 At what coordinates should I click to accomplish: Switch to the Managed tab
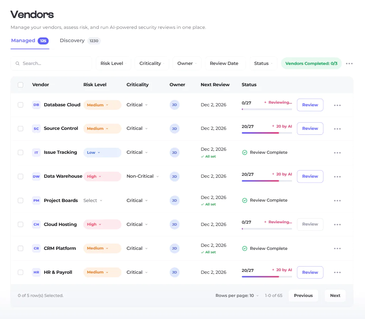tap(30, 41)
